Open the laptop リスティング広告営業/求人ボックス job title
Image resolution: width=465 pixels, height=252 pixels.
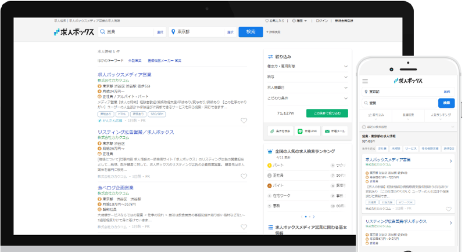click(136, 132)
